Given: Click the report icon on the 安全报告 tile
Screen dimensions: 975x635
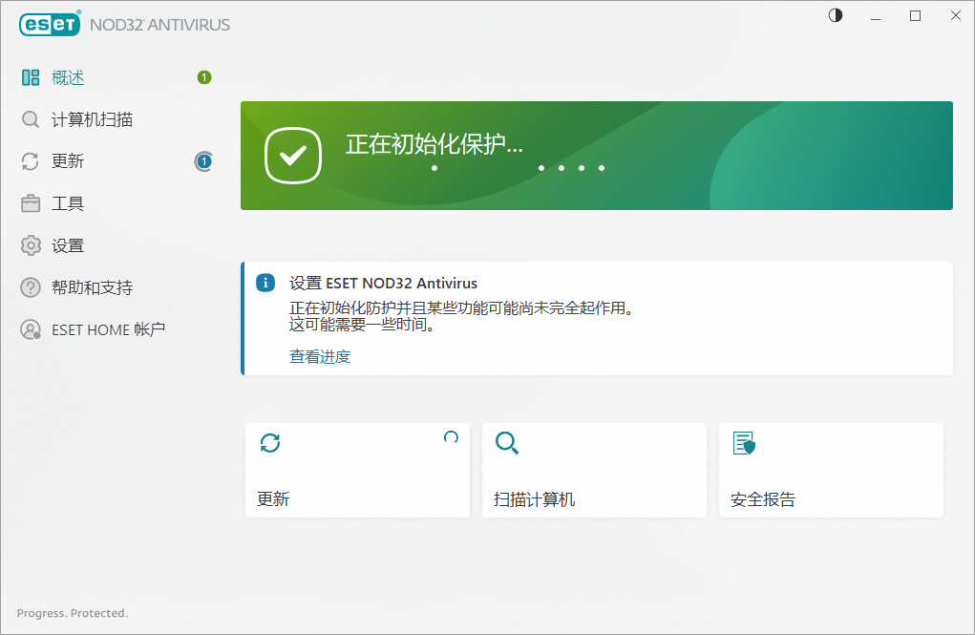Looking at the screenshot, I should tap(744, 443).
